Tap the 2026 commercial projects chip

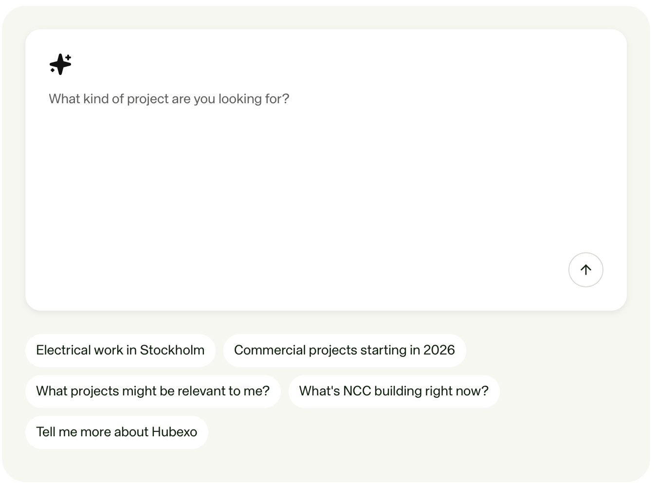(x=345, y=350)
